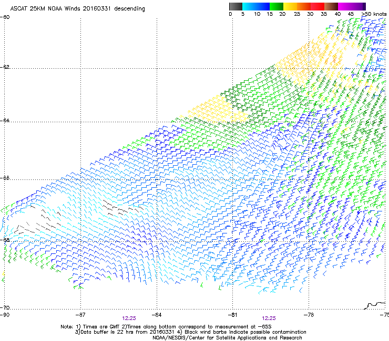Click the -68 latitude axis label
389x341 pixels.
5,240
